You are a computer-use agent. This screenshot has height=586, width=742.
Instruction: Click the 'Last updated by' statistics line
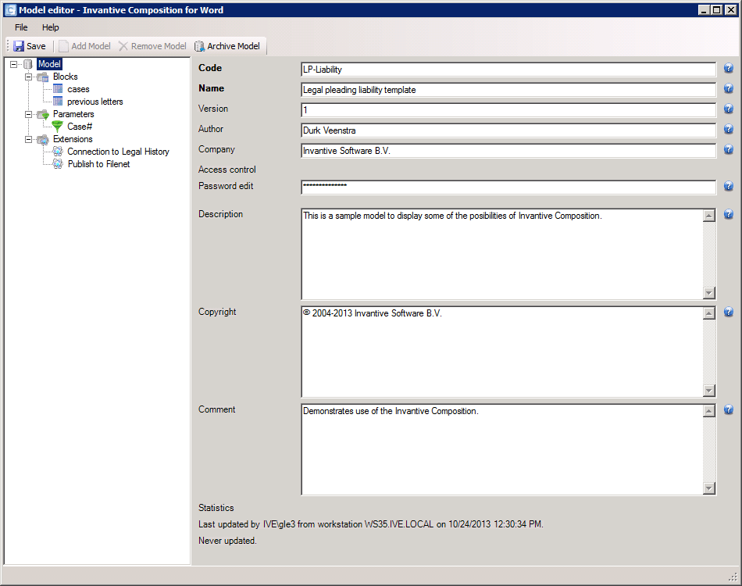pos(370,524)
